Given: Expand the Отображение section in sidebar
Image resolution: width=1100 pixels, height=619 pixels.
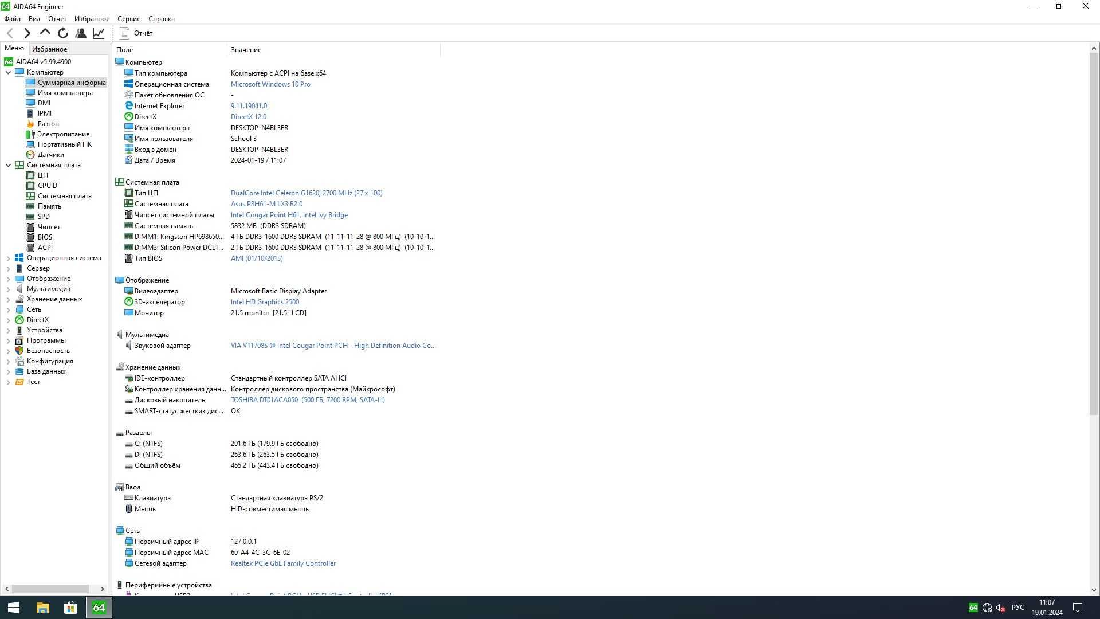Looking at the screenshot, I should tap(7, 278).
